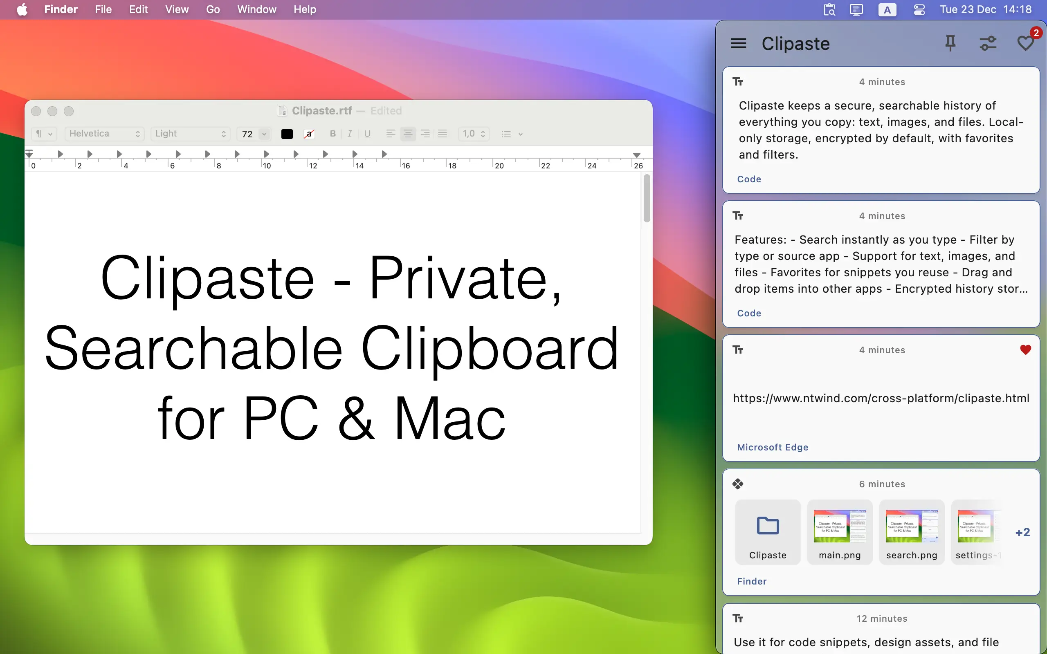Toggle italic formatting
Screen dimensions: 1047x654
click(350, 134)
